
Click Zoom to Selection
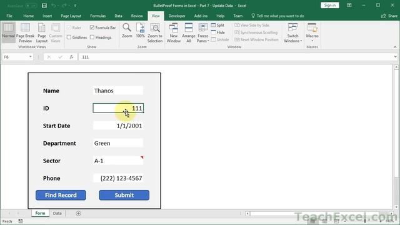click(x=155, y=32)
